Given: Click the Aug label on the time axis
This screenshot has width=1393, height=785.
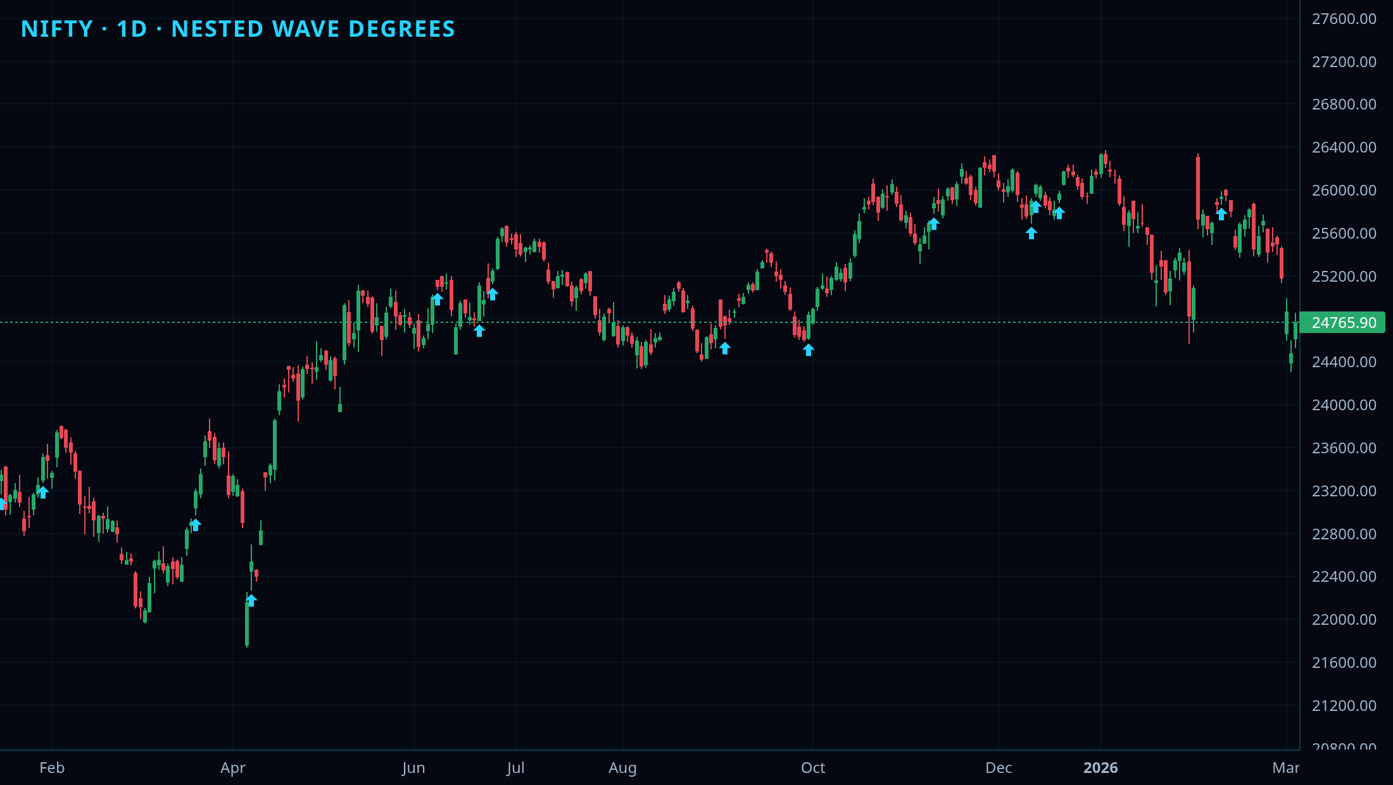Looking at the screenshot, I should 622,768.
